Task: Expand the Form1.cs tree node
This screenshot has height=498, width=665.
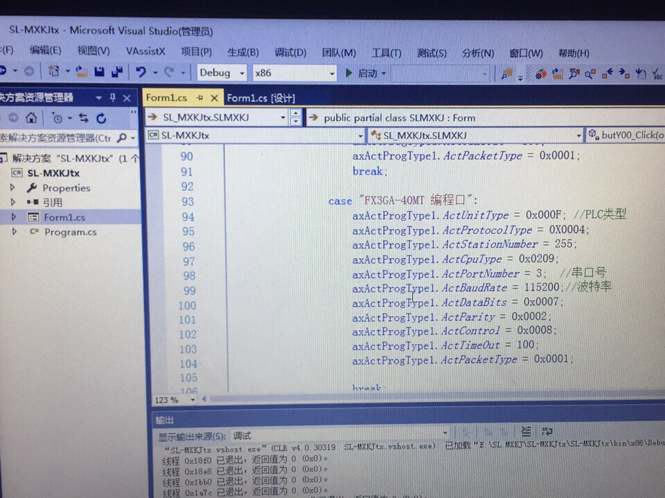Action: click(x=14, y=216)
